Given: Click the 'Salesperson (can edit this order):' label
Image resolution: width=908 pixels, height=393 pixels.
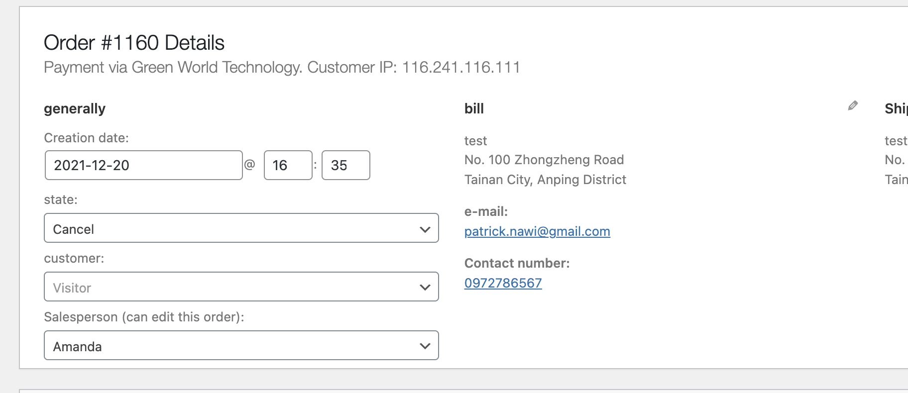Looking at the screenshot, I should (144, 317).
